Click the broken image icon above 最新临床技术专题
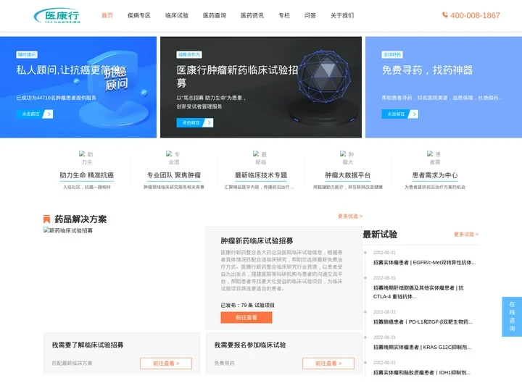This screenshot has width=522, height=391. (256, 154)
